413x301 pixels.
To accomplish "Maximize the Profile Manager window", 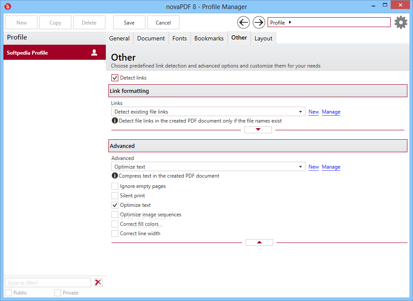I will 385,5.
